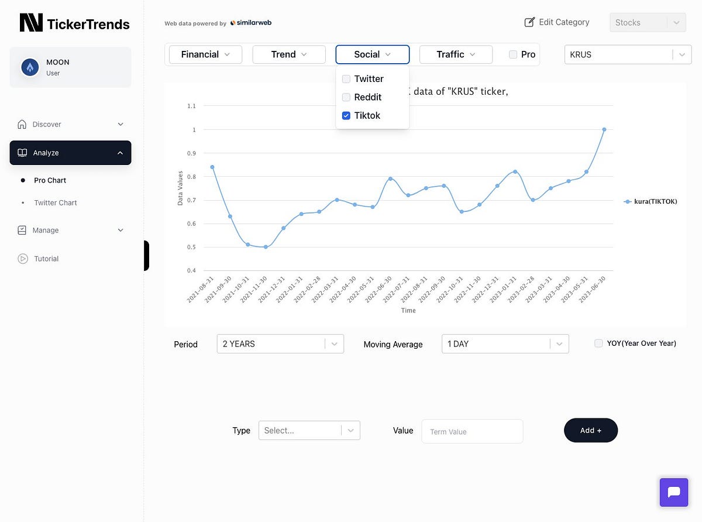Click the MOON user avatar
Screen dimensions: 702x522
point(30,67)
